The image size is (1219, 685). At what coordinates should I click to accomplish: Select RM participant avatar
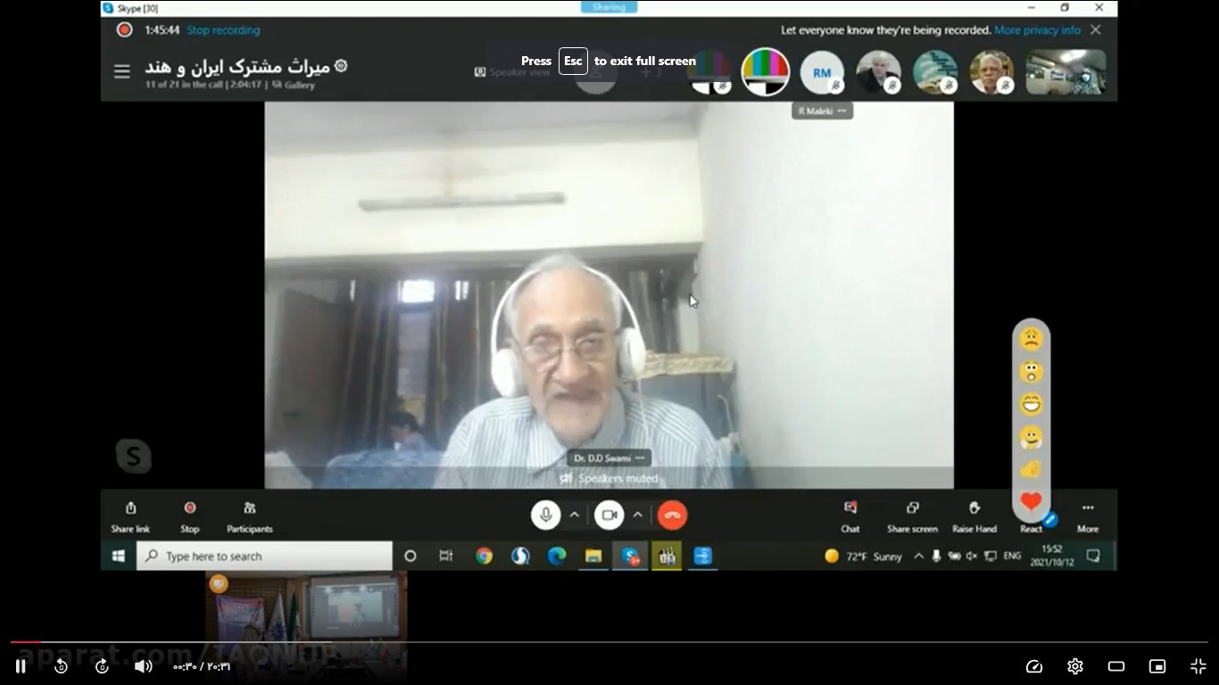click(x=822, y=72)
